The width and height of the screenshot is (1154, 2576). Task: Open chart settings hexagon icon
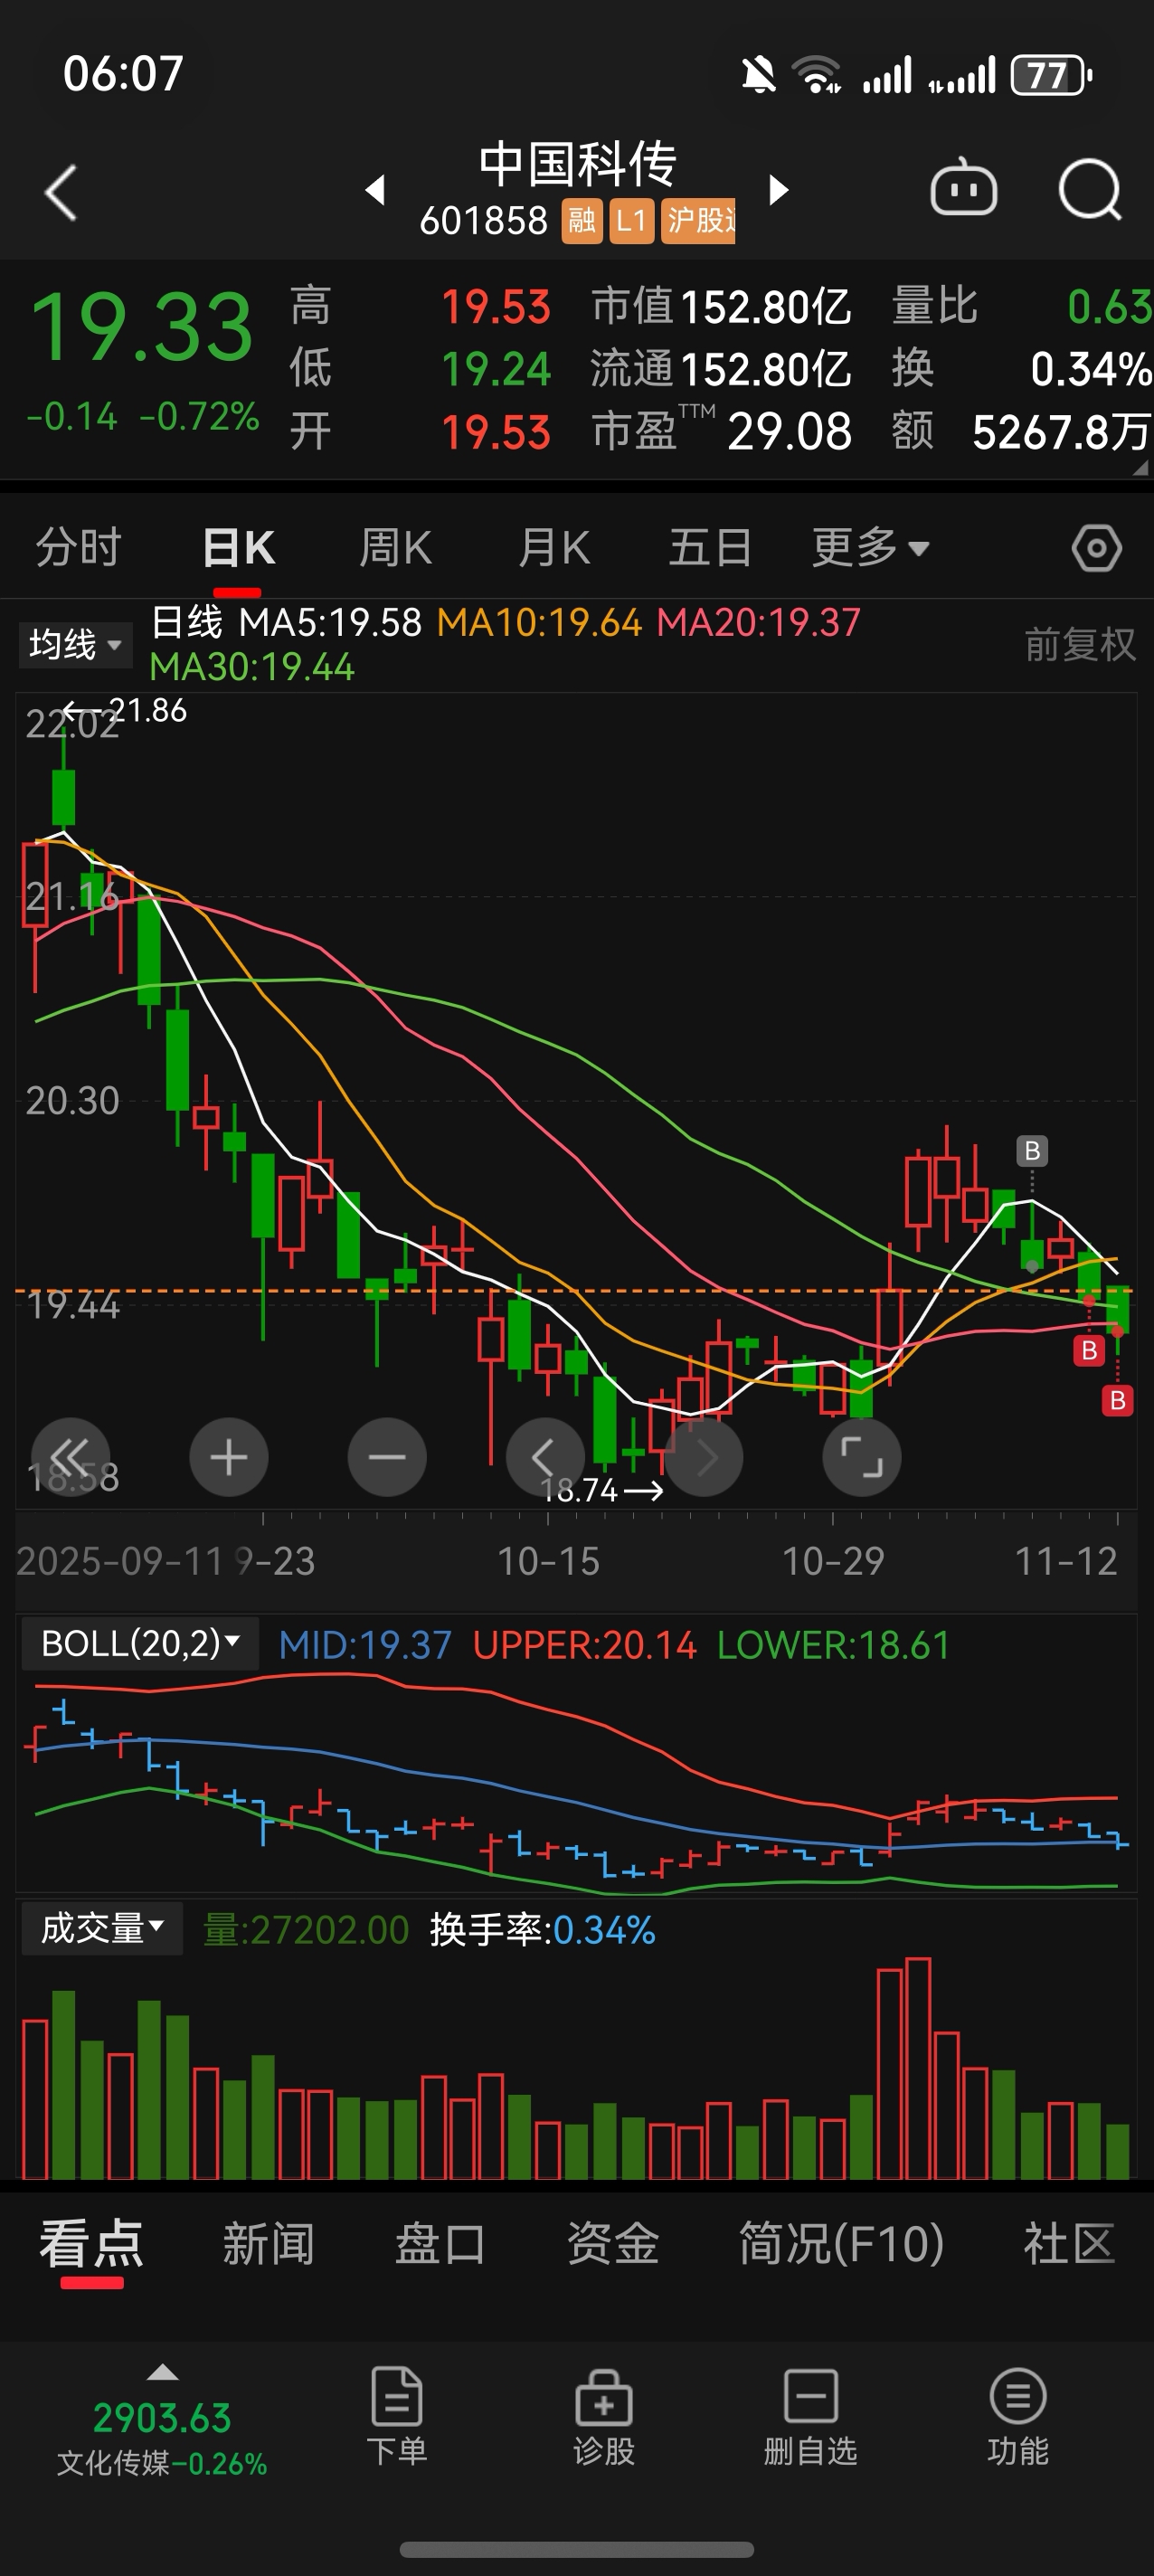point(1096,548)
